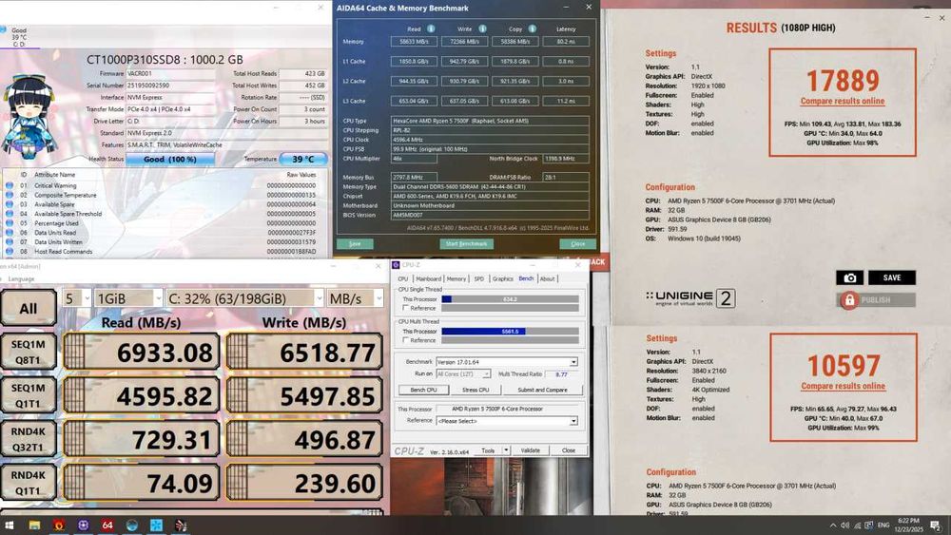
Task: Open CPU-Z Reference processor Please Select dropdown
Action: point(507,420)
